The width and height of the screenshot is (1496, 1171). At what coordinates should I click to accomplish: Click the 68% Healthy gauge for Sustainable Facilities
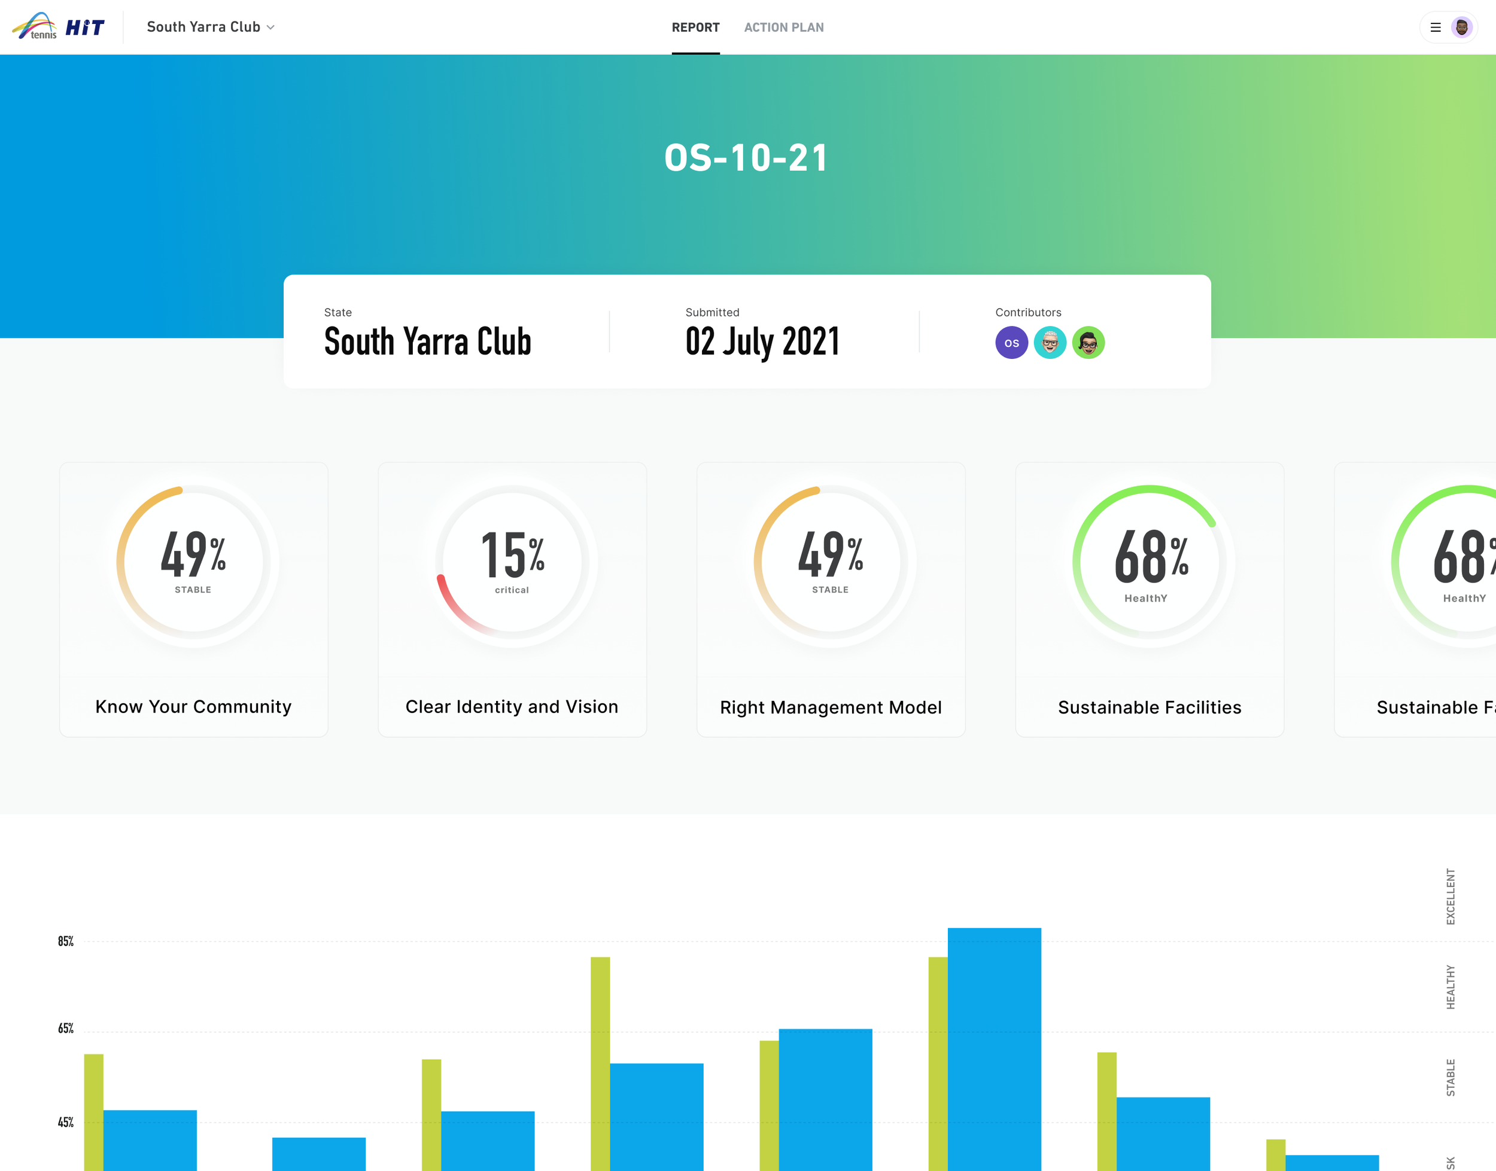[x=1149, y=562]
